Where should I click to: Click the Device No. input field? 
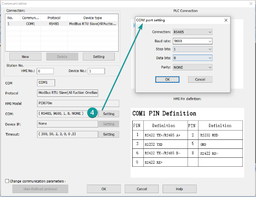tap(96, 71)
